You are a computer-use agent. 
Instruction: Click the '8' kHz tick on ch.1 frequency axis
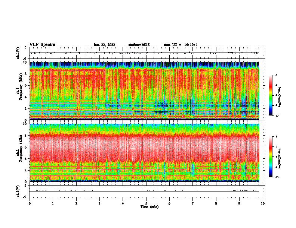click(26, 74)
